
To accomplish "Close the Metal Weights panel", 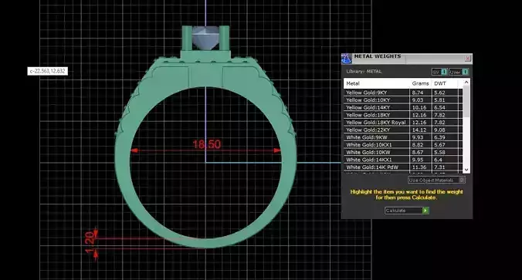I will (467, 58).
